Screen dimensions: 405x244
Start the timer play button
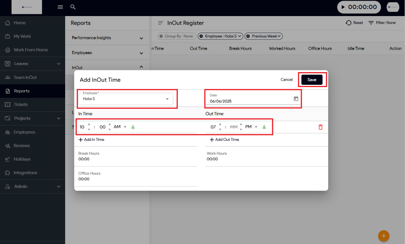click(343, 7)
